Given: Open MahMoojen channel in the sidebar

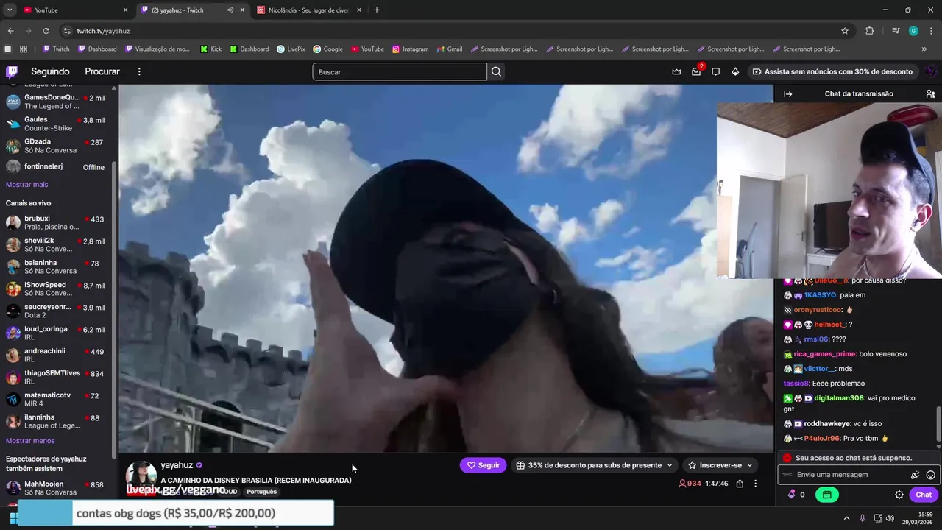Looking at the screenshot, I should click(x=56, y=487).
